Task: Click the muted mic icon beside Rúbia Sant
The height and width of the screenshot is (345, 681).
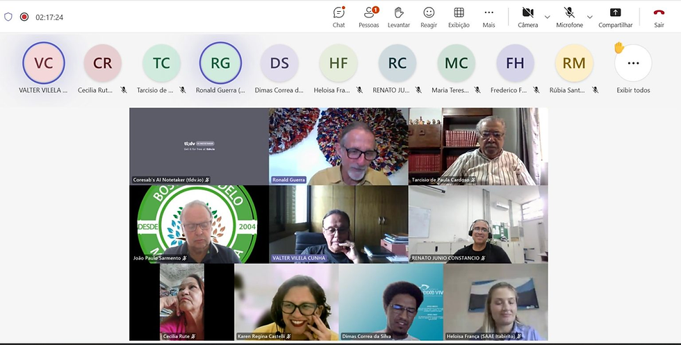Action: (596, 90)
